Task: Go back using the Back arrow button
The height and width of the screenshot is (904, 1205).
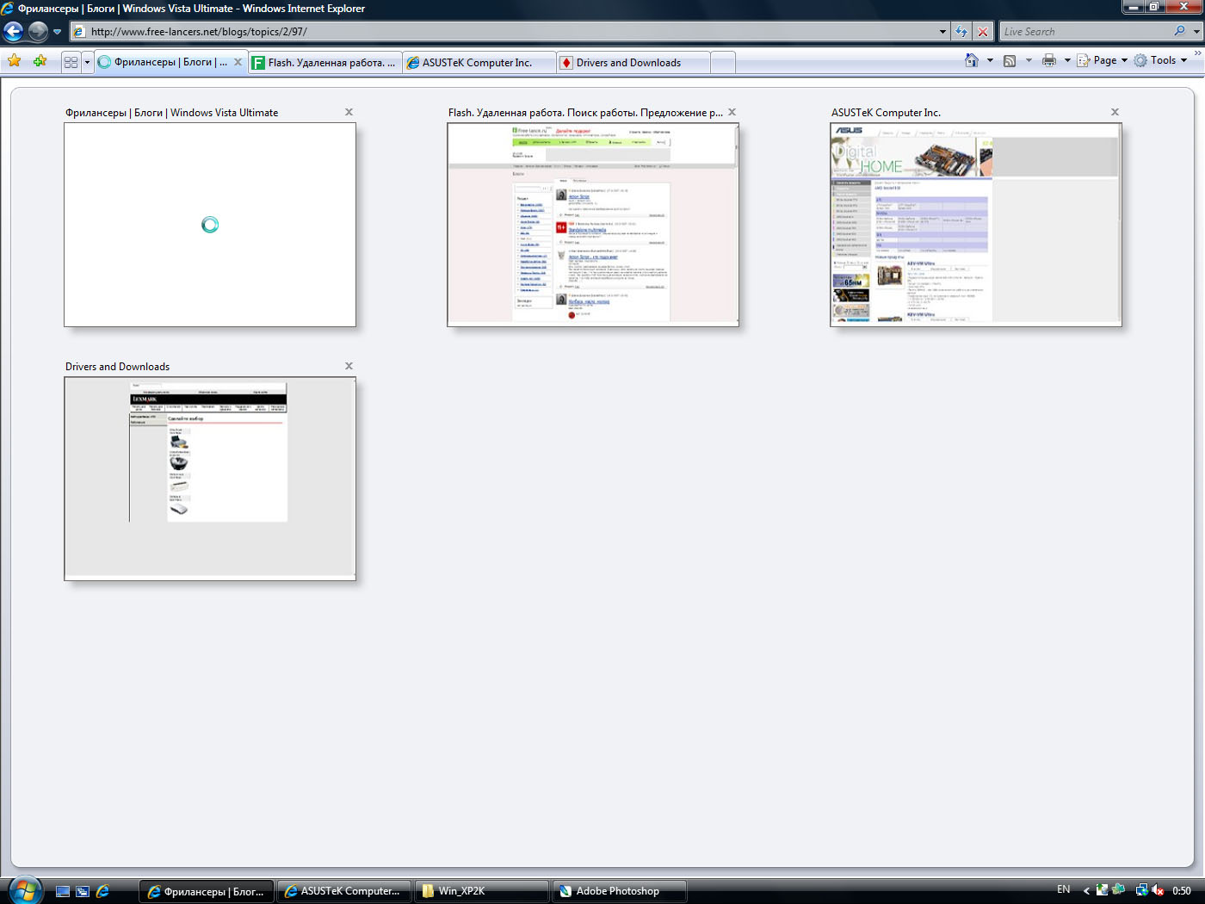Action: 13,32
